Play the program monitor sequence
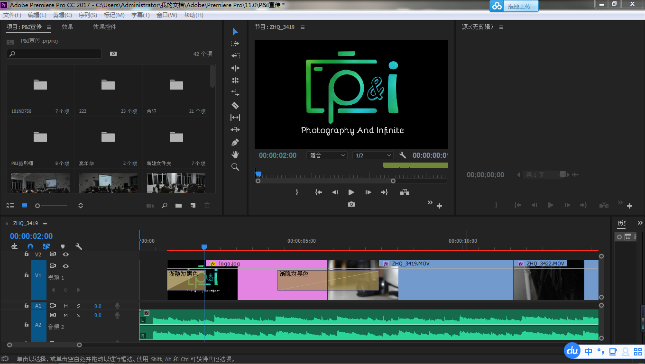The width and height of the screenshot is (645, 364). (x=351, y=192)
